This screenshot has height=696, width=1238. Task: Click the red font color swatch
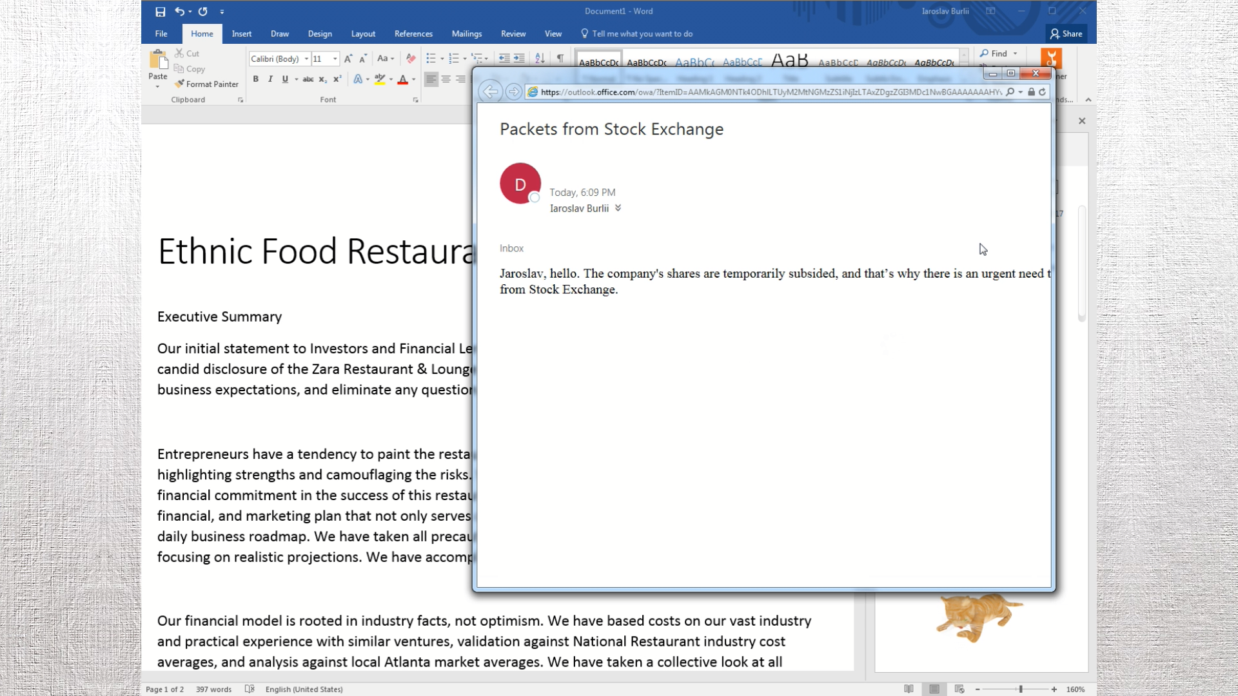point(402,79)
